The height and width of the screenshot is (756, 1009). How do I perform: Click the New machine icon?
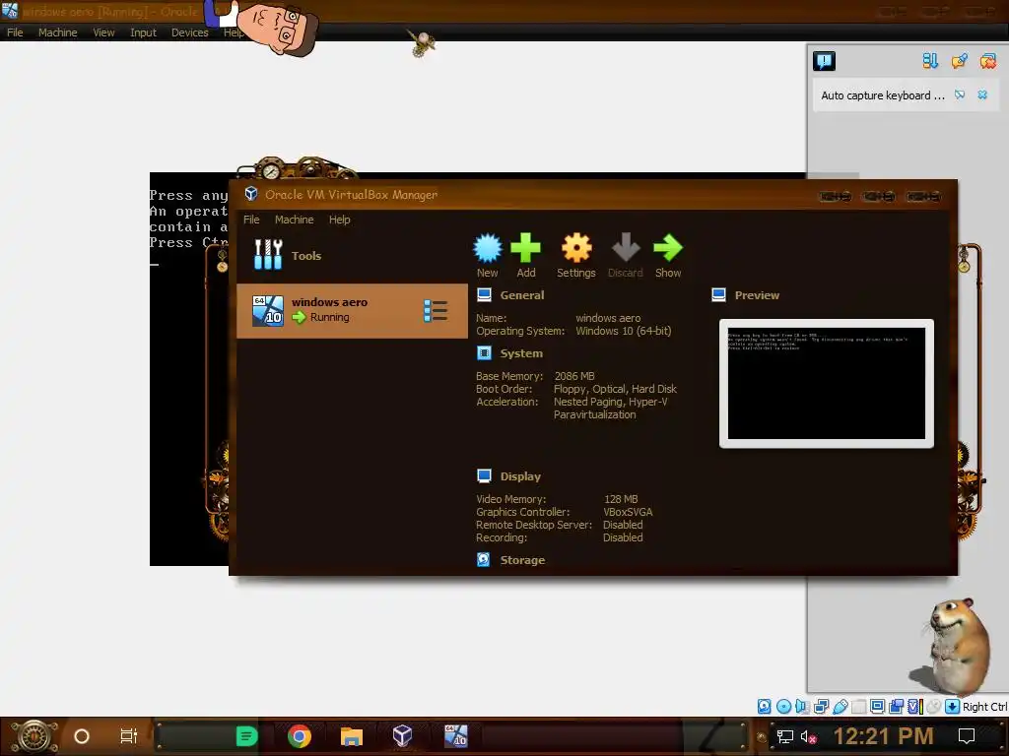pyautogui.click(x=487, y=248)
